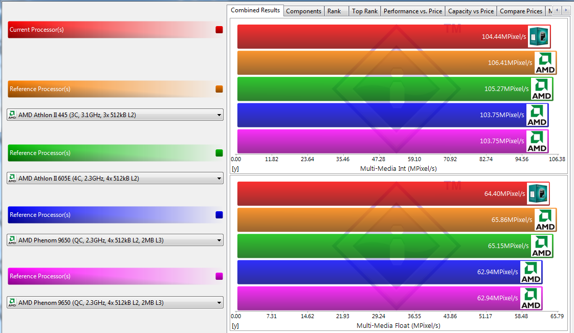Screen dimensions: 574x333
Task: Click AMD logo on magenta Multi-Media Float bar
Action: click(531, 298)
